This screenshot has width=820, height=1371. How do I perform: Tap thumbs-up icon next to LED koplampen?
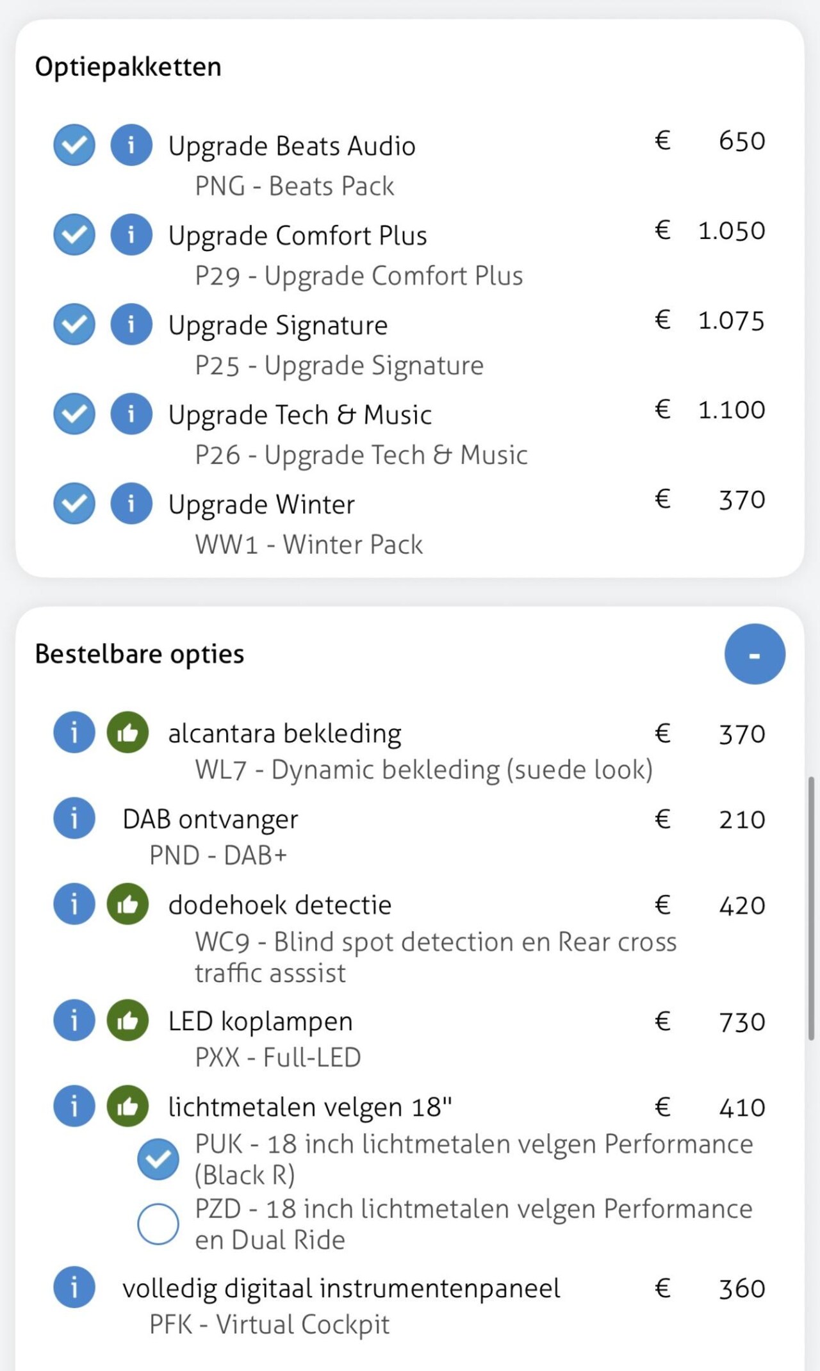click(127, 1020)
